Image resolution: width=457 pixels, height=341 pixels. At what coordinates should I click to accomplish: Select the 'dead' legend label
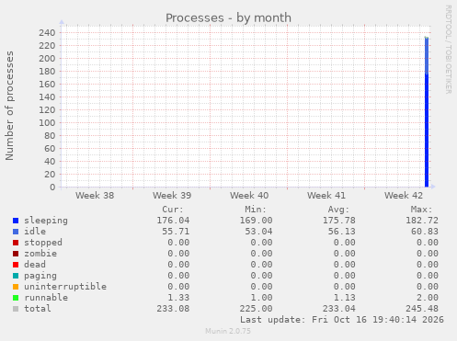click(35, 265)
